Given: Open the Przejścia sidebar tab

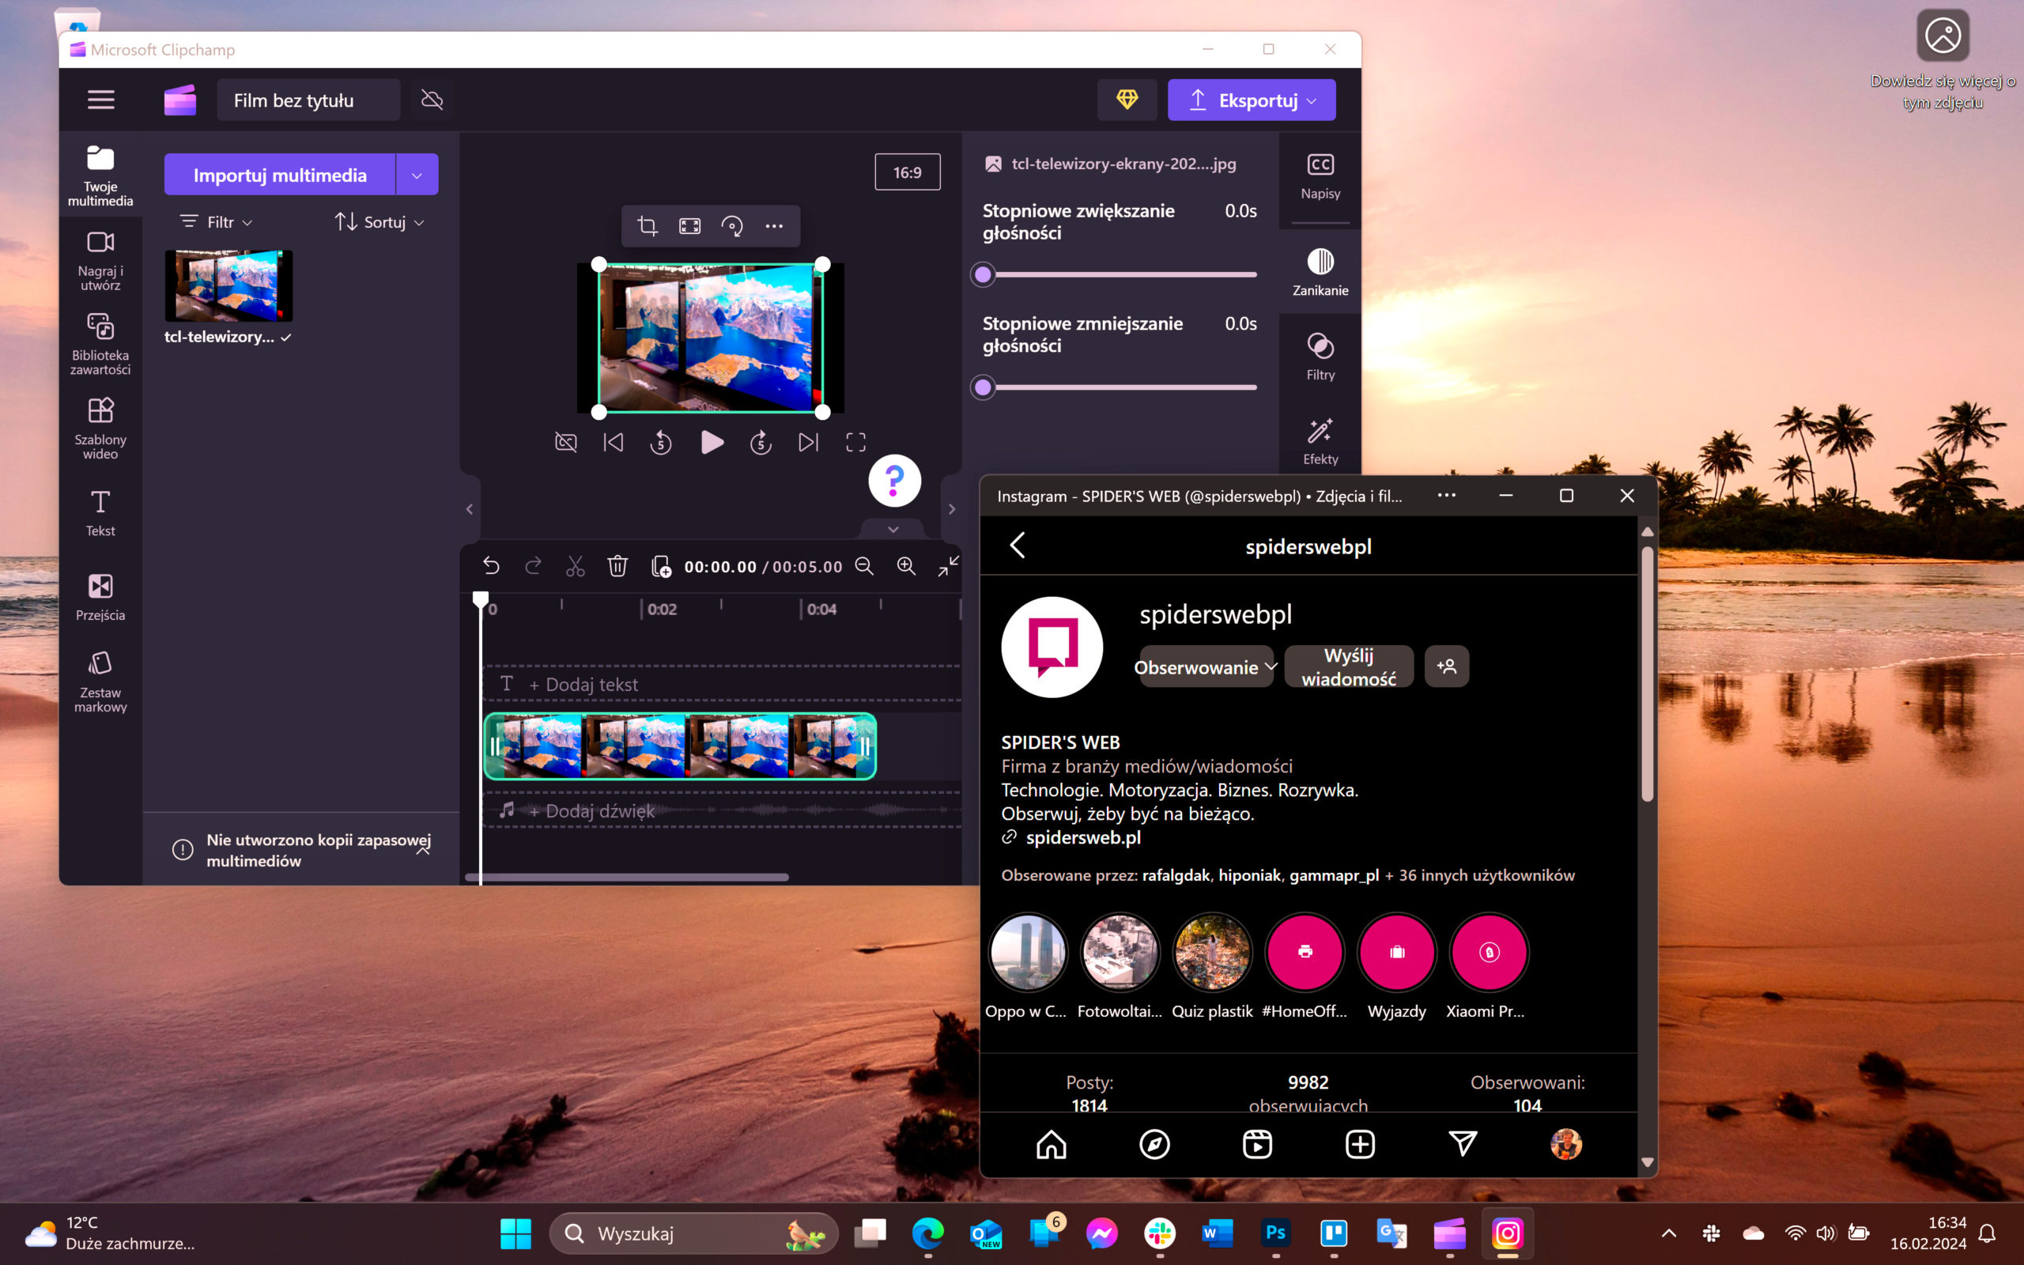Looking at the screenshot, I should coord(100,598).
